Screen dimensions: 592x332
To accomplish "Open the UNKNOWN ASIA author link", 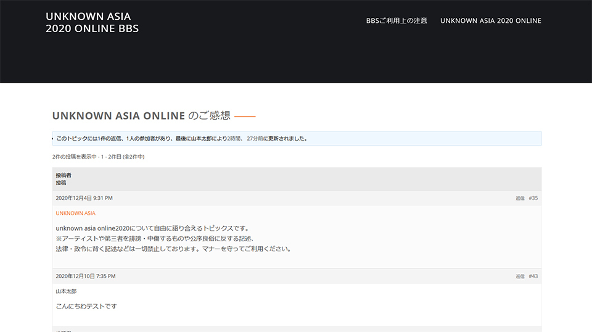I will (75, 213).
